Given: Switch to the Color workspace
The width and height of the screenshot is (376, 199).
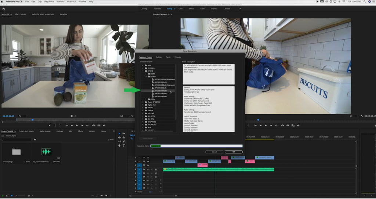Looking at the screenshot, I should pos(181,9).
